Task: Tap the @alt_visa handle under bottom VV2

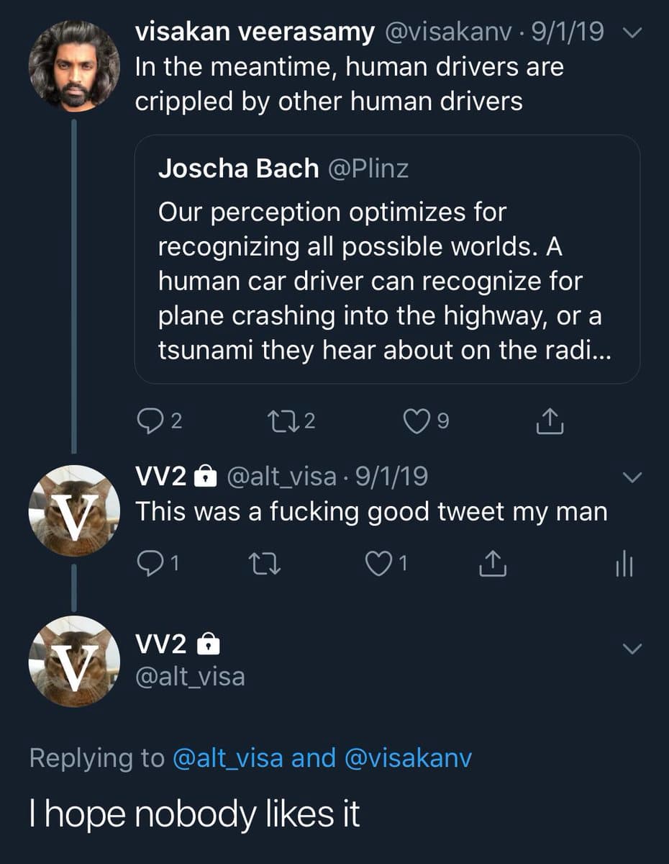Action: (190, 676)
